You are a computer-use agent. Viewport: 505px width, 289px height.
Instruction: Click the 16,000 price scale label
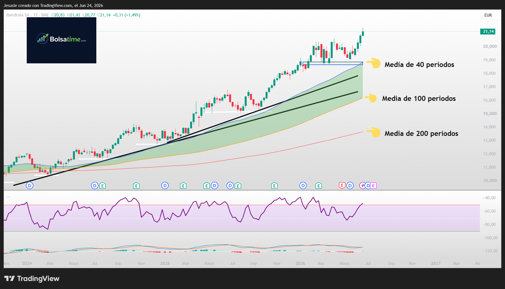(x=489, y=100)
